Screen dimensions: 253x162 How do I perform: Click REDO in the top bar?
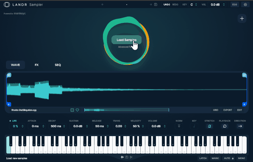(x=175, y=5)
